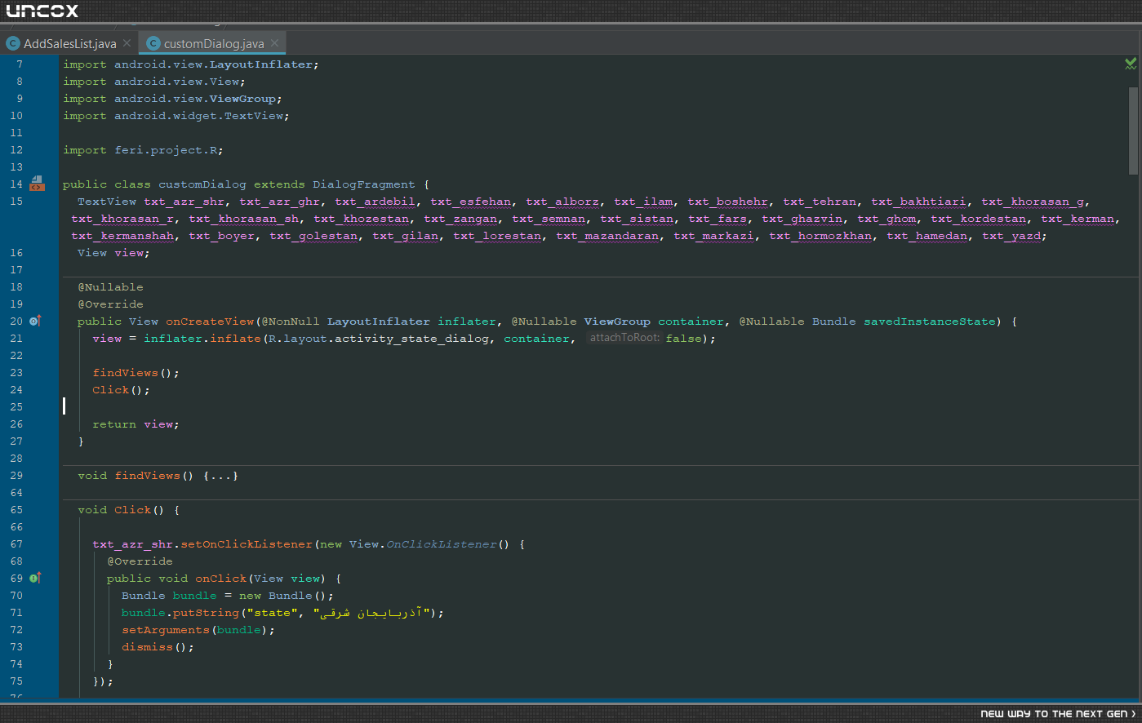This screenshot has height=723, width=1142.
Task: Click the txt_azr_shr field in the declaration
Action: pos(184,202)
